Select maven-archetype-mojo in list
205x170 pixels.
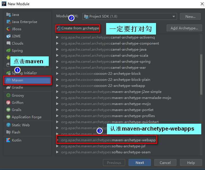tap(106, 104)
